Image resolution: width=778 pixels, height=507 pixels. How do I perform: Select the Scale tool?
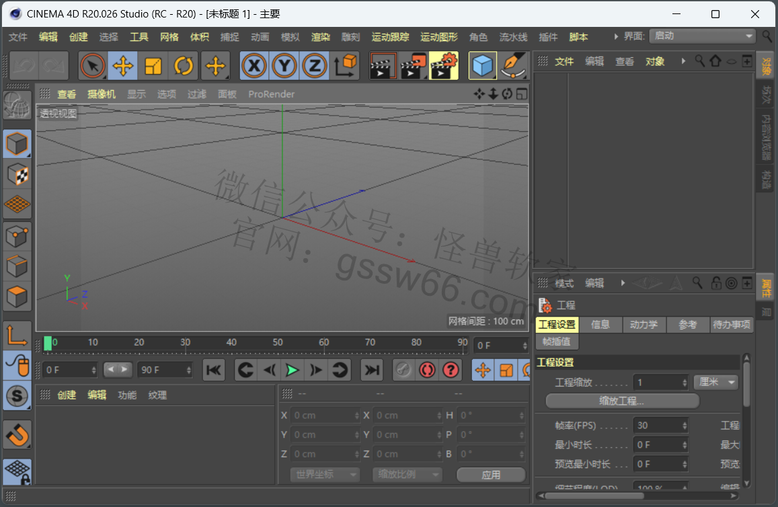coord(153,66)
